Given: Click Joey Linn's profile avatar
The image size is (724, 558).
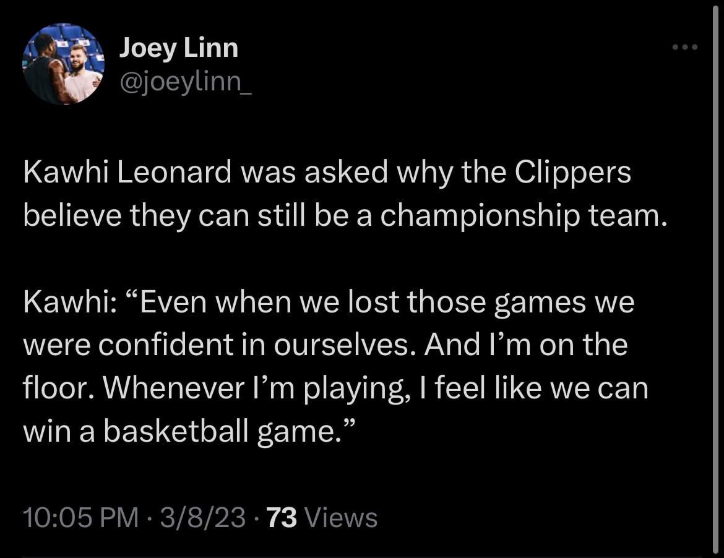Looking at the screenshot, I should pos(62,64).
